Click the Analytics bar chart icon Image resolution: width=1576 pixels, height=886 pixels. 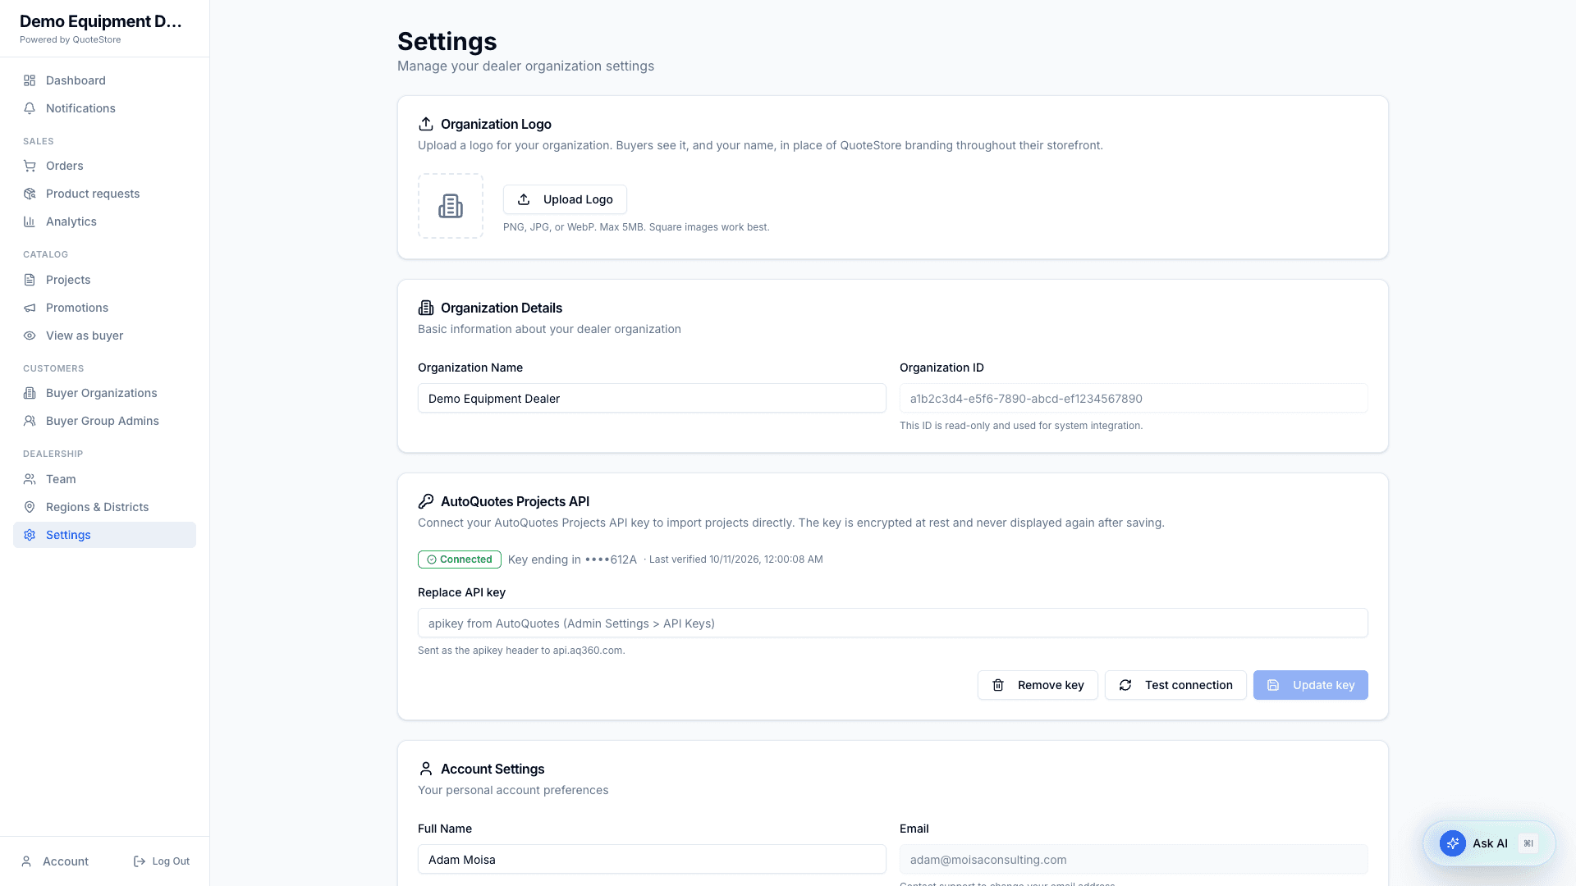click(30, 221)
